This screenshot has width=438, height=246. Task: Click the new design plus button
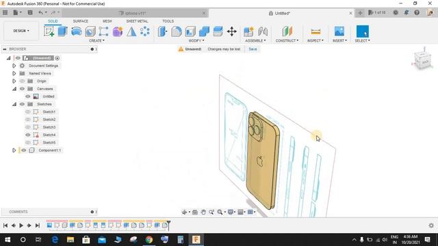coord(360,13)
